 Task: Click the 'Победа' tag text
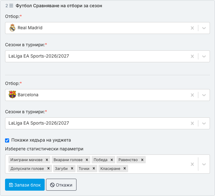click(100, 160)
